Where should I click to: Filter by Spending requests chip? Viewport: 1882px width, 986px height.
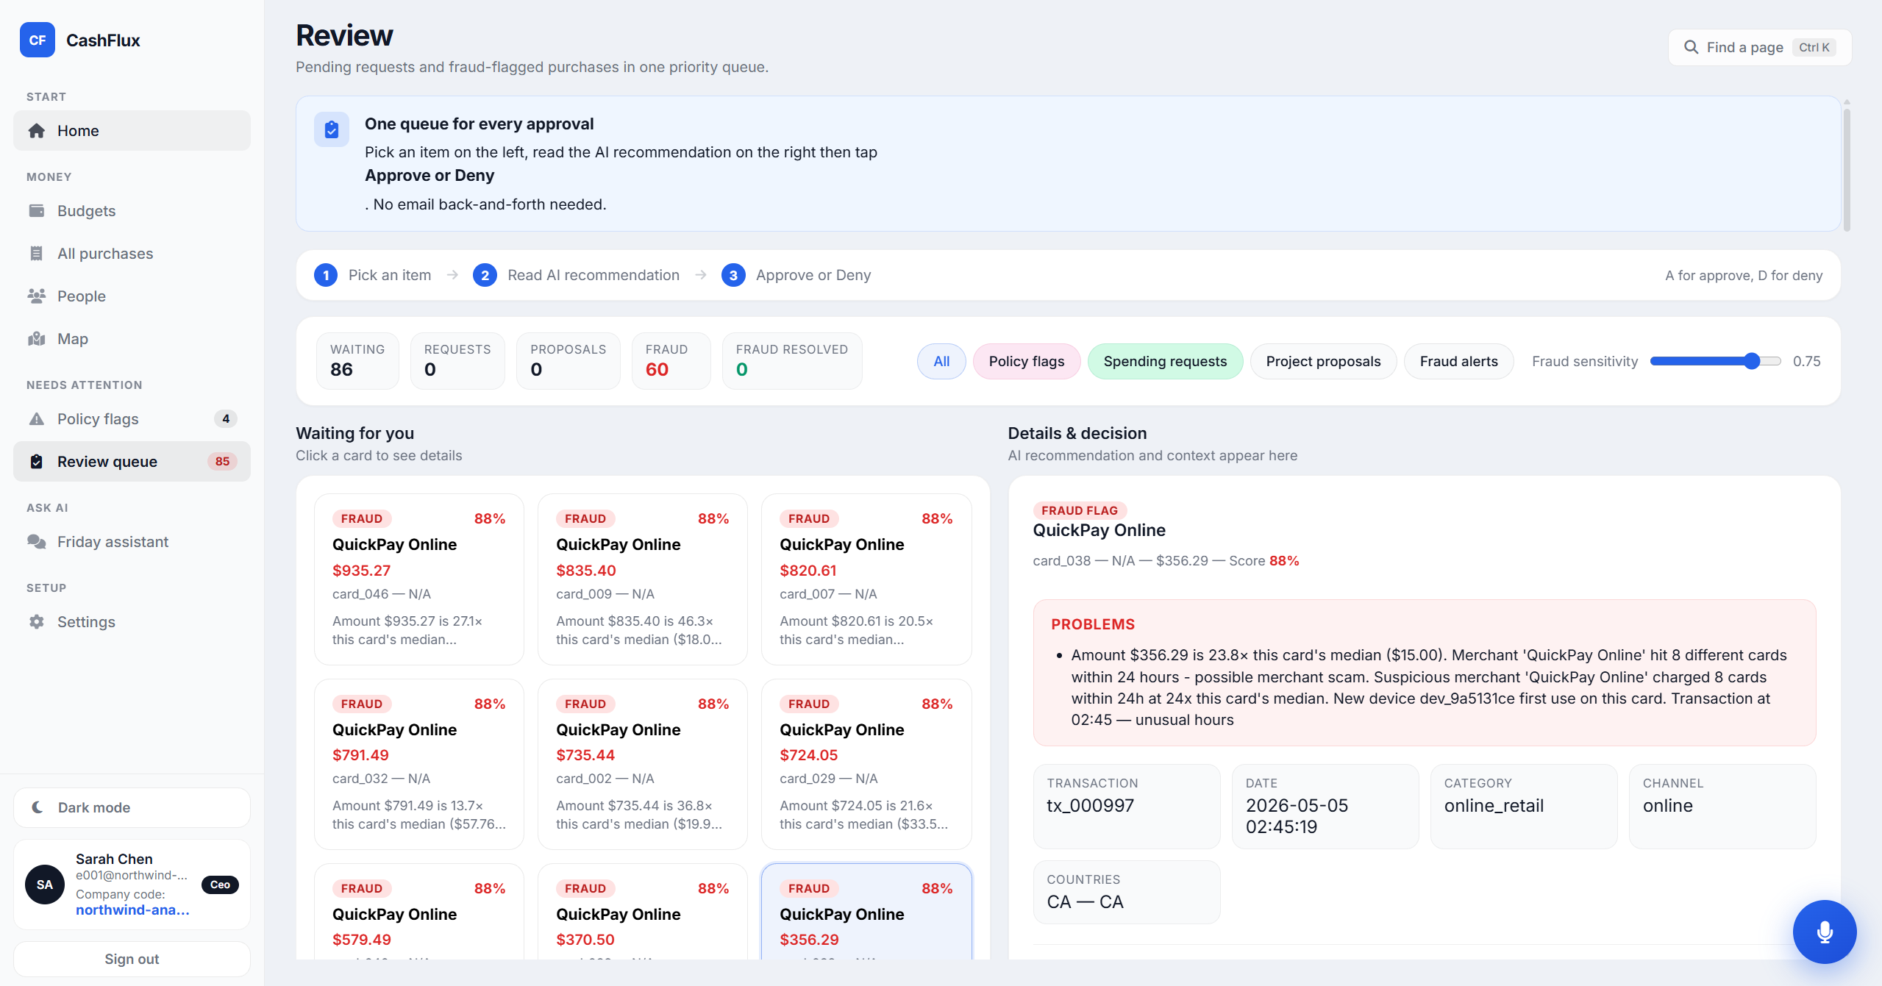click(x=1165, y=361)
